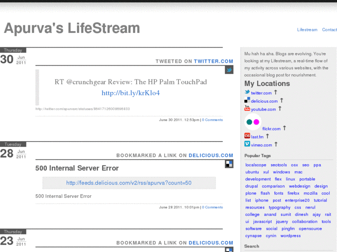Select the seotools tag

[x=279, y=165]
